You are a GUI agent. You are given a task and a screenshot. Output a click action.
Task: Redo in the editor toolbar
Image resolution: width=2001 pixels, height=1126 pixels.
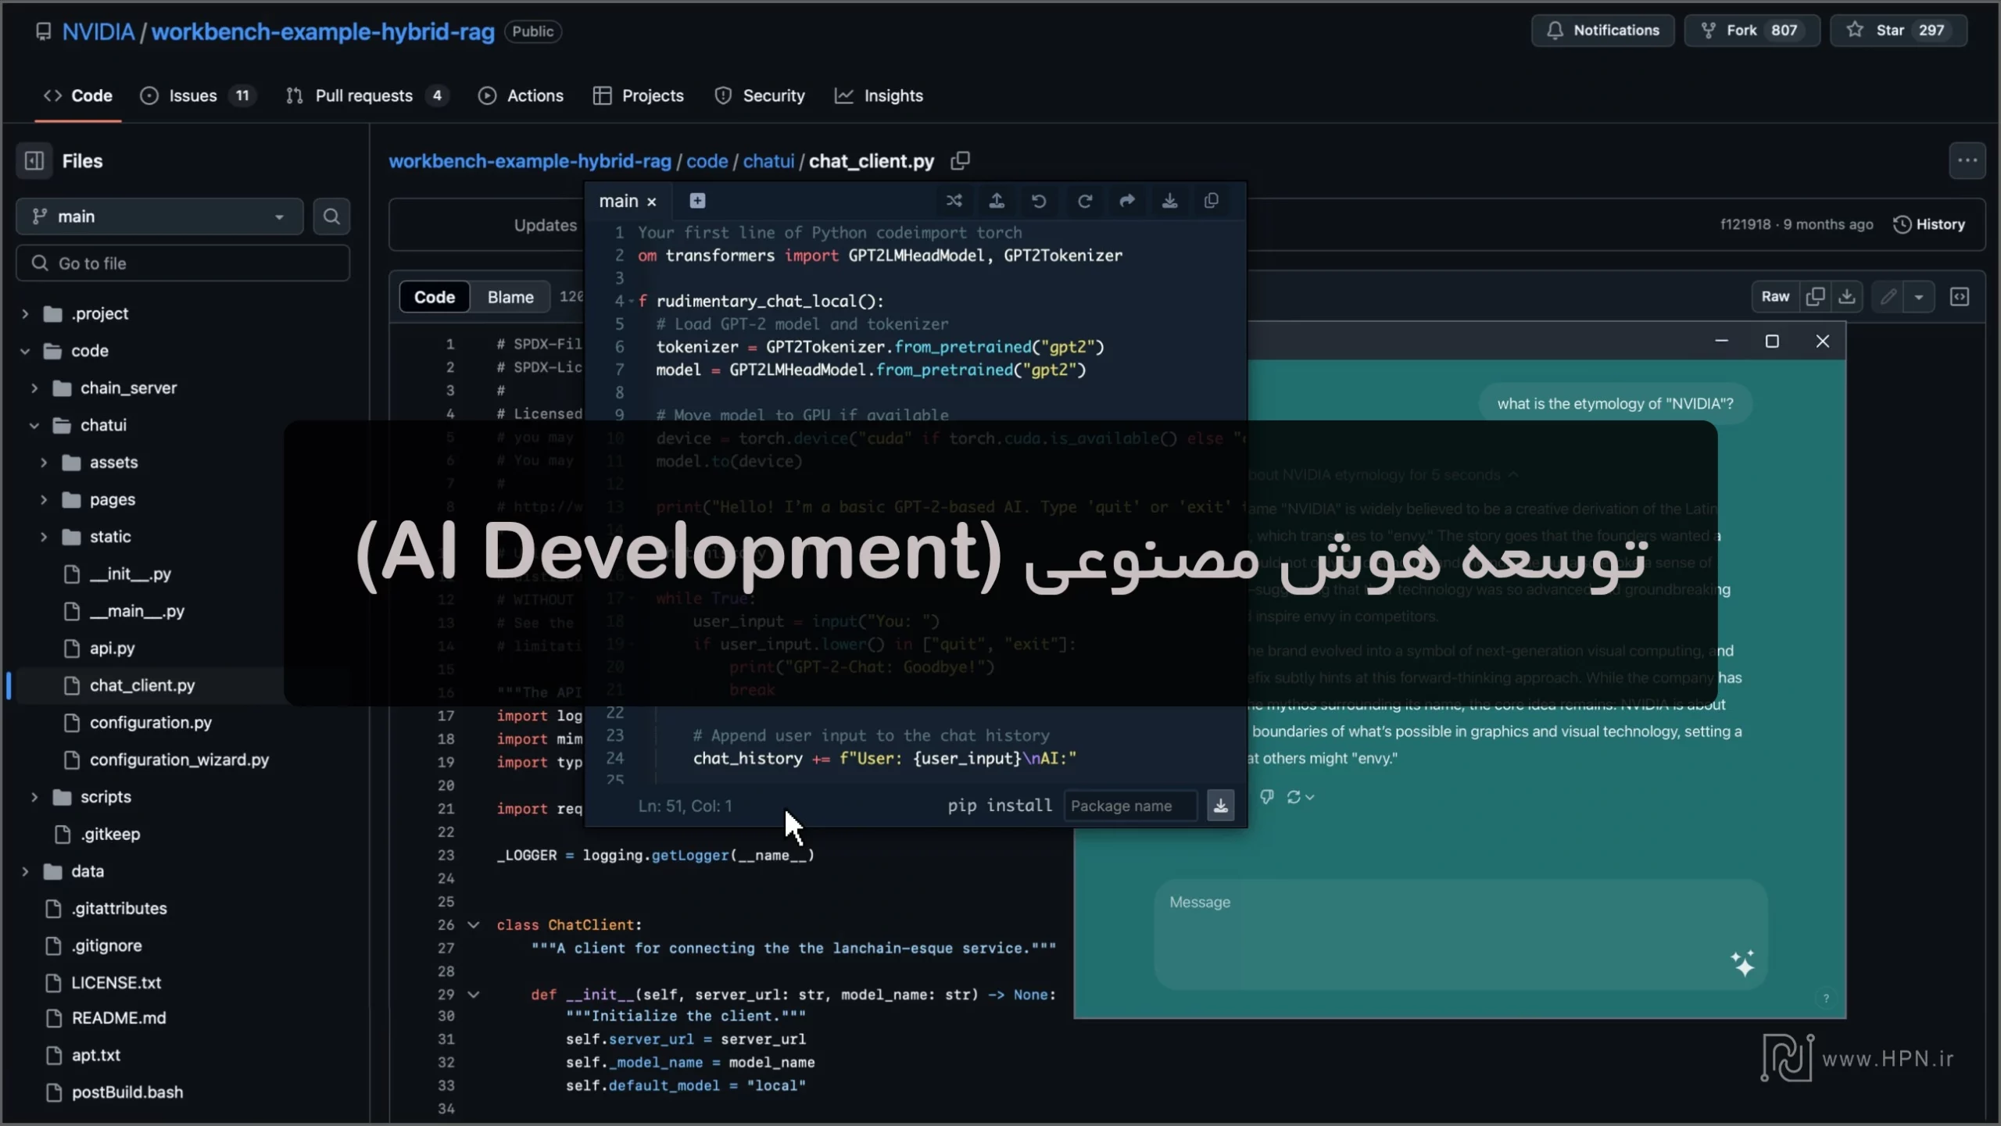(1084, 201)
